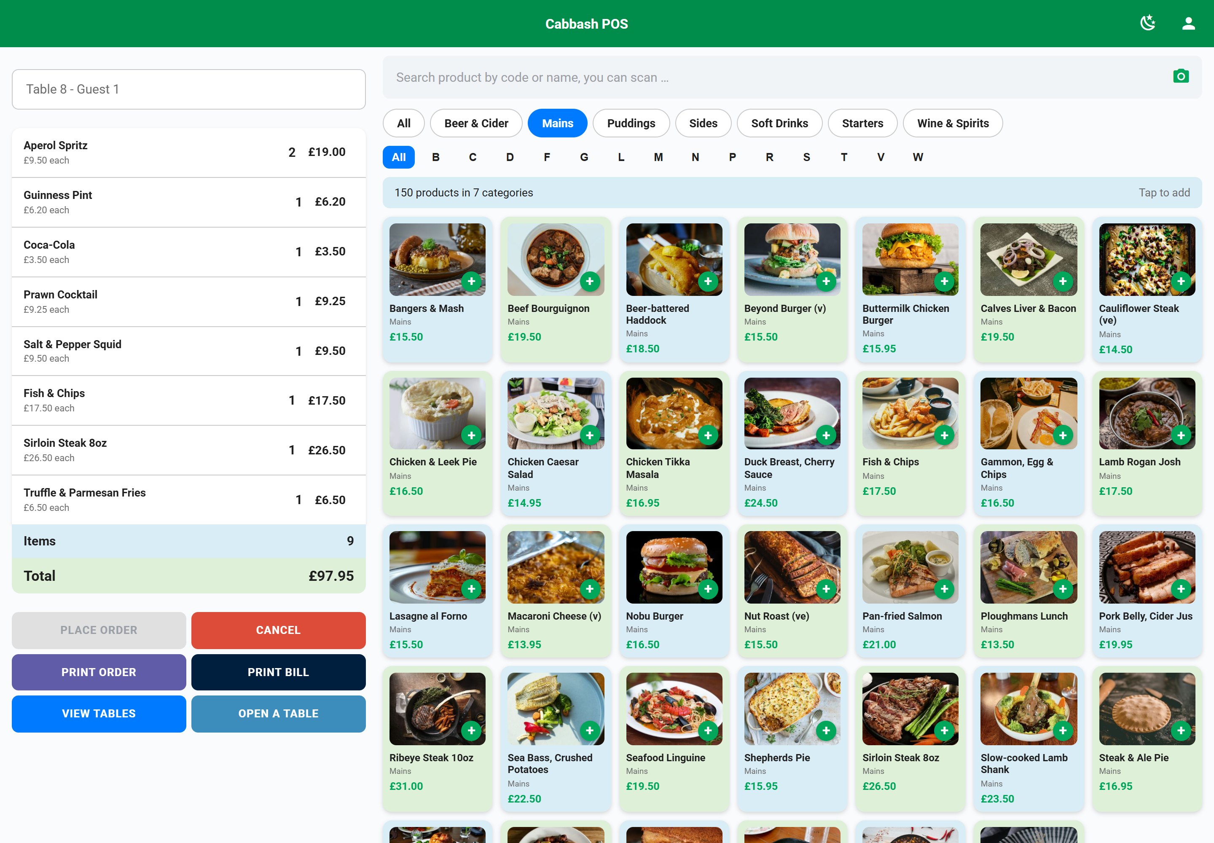Add Chicken & Leek Pie via plus icon
Screen dimensions: 1214x843
[x=471, y=435]
